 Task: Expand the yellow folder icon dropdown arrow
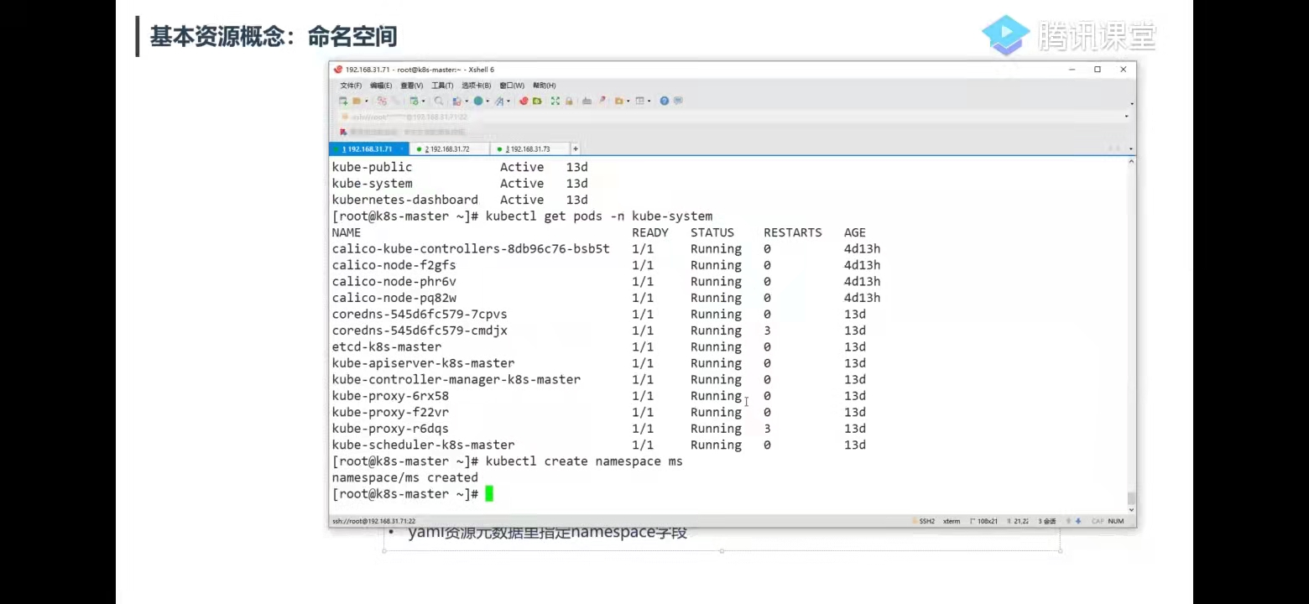pyautogui.click(x=628, y=102)
